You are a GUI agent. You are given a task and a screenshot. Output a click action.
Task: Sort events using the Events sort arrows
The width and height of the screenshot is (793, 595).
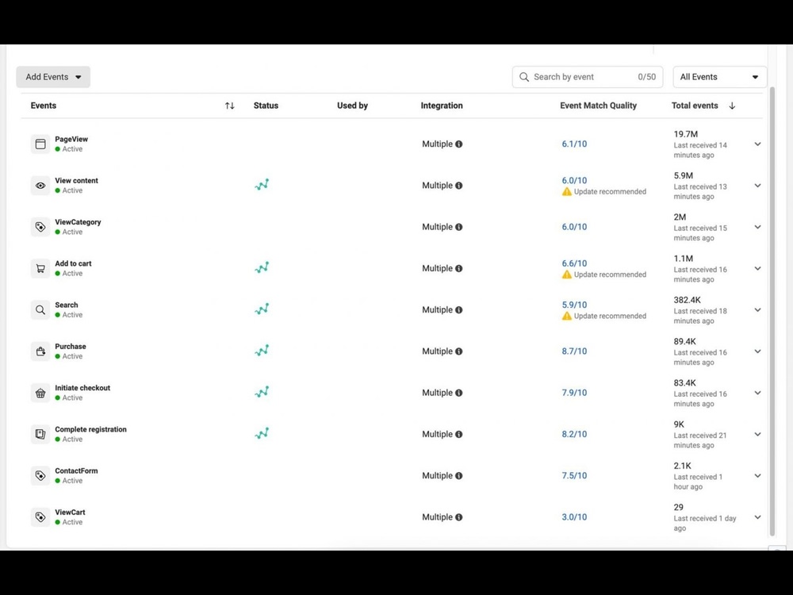(230, 106)
